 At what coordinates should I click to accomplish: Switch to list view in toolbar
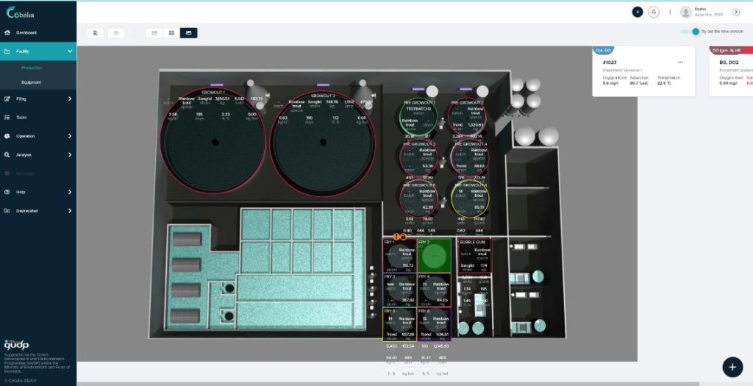(x=154, y=32)
